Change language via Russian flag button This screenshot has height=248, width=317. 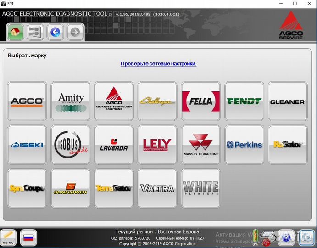pyautogui.click(x=28, y=237)
